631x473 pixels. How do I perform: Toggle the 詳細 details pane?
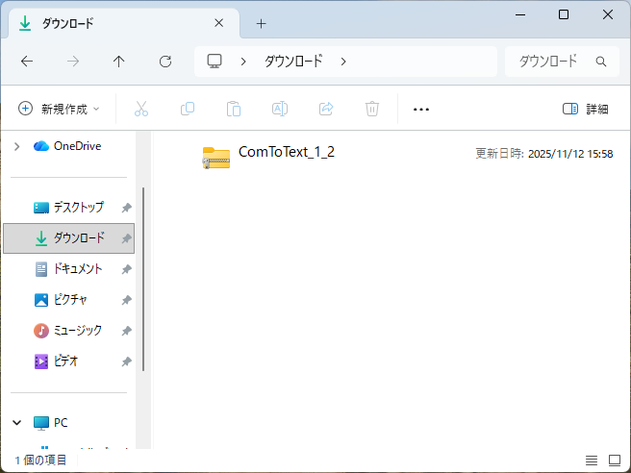point(585,109)
